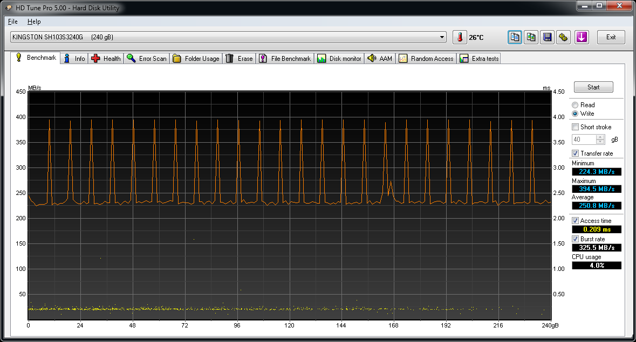Open the Help menu
This screenshot has height=342, width=636.
34,22
